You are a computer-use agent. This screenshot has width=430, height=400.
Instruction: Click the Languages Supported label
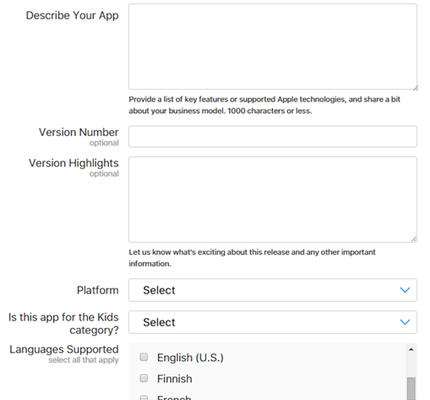64,349
